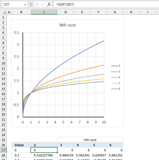Click the fill handle of cell C27
Viewport: 159px width, 160px height.
57,152
